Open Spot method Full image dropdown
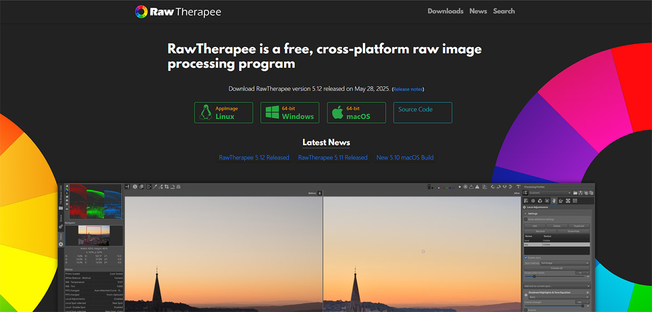 (x=565, y=263)
